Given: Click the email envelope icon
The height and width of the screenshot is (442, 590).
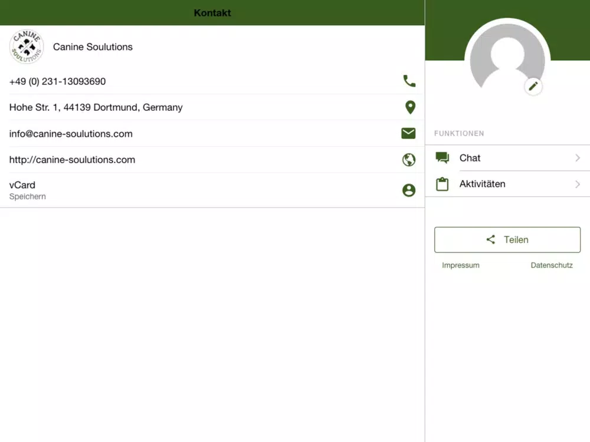Looking at the screenshot, I should coord(408,133).
